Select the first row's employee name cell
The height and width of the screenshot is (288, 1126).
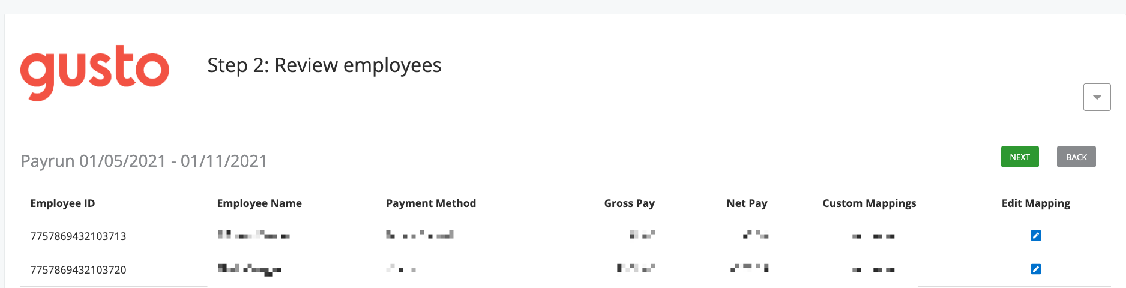254,235
